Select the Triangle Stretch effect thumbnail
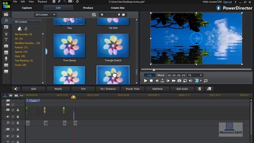The height and width of the screenshot is (143, 254). tap(113, 46)
